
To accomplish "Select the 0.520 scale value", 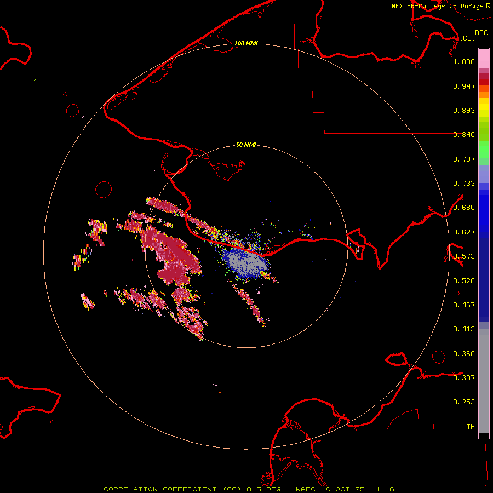I will [x=464, y=281].
